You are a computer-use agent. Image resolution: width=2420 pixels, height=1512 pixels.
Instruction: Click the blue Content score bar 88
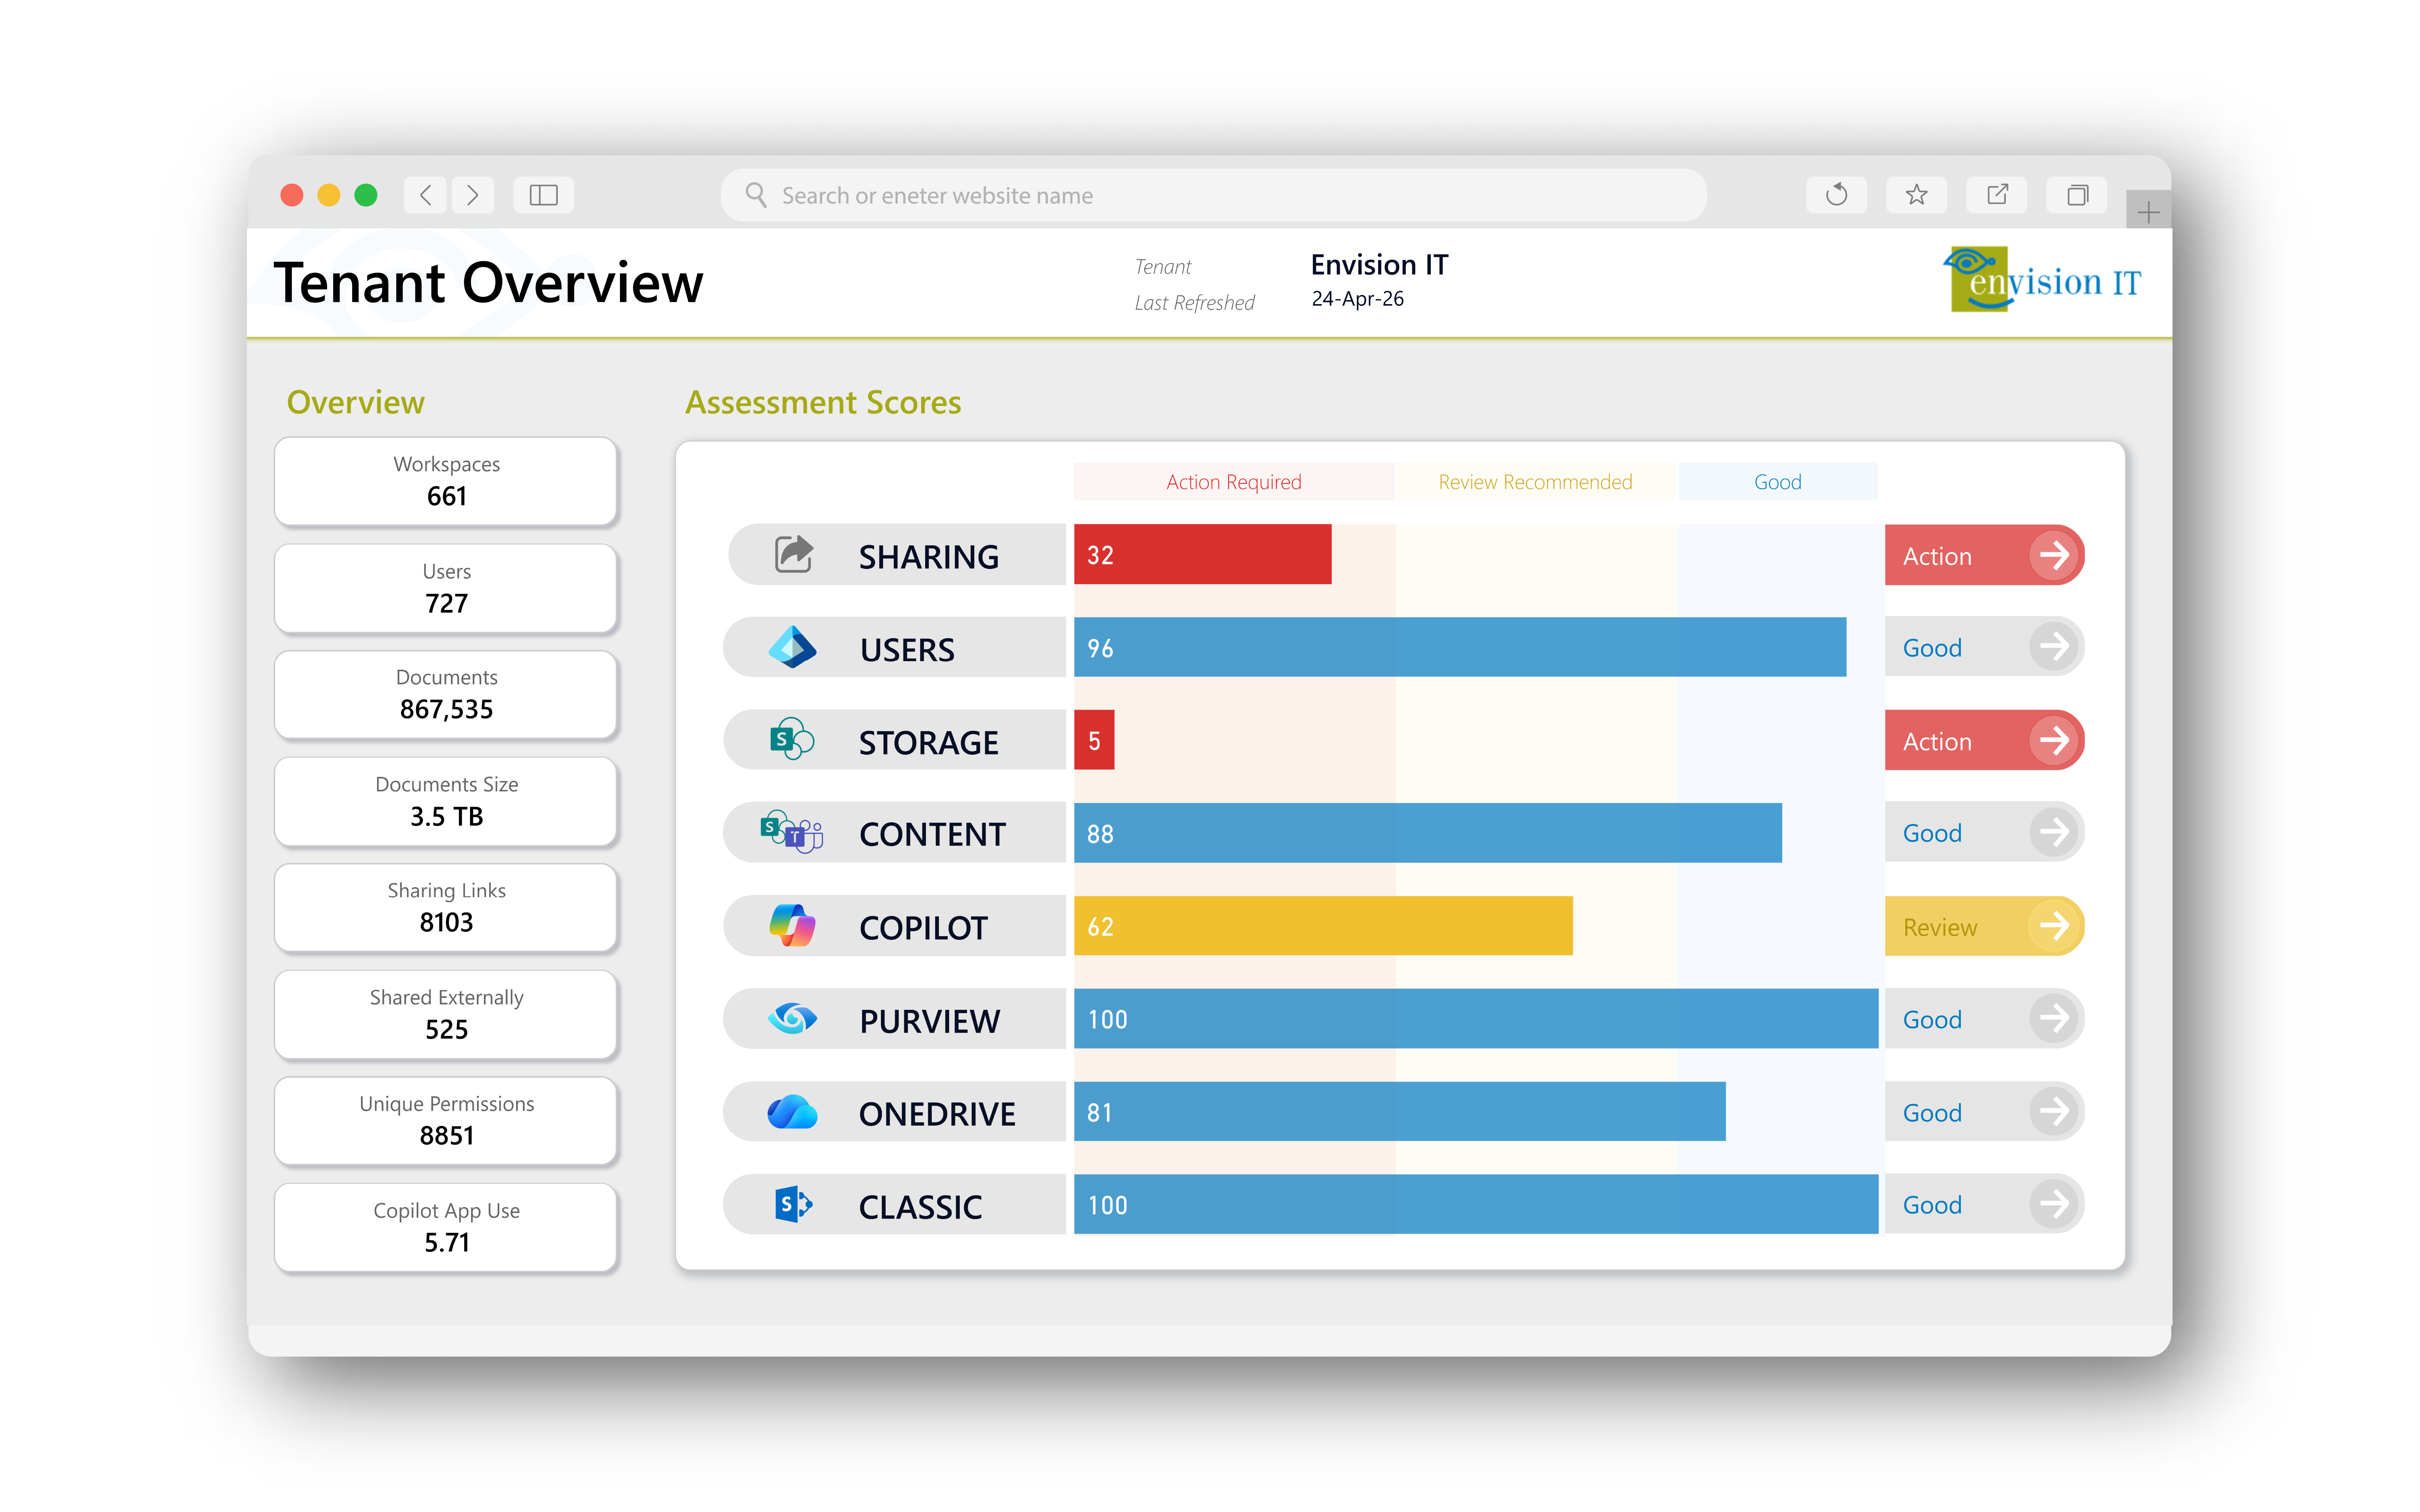click(1428, 833)
